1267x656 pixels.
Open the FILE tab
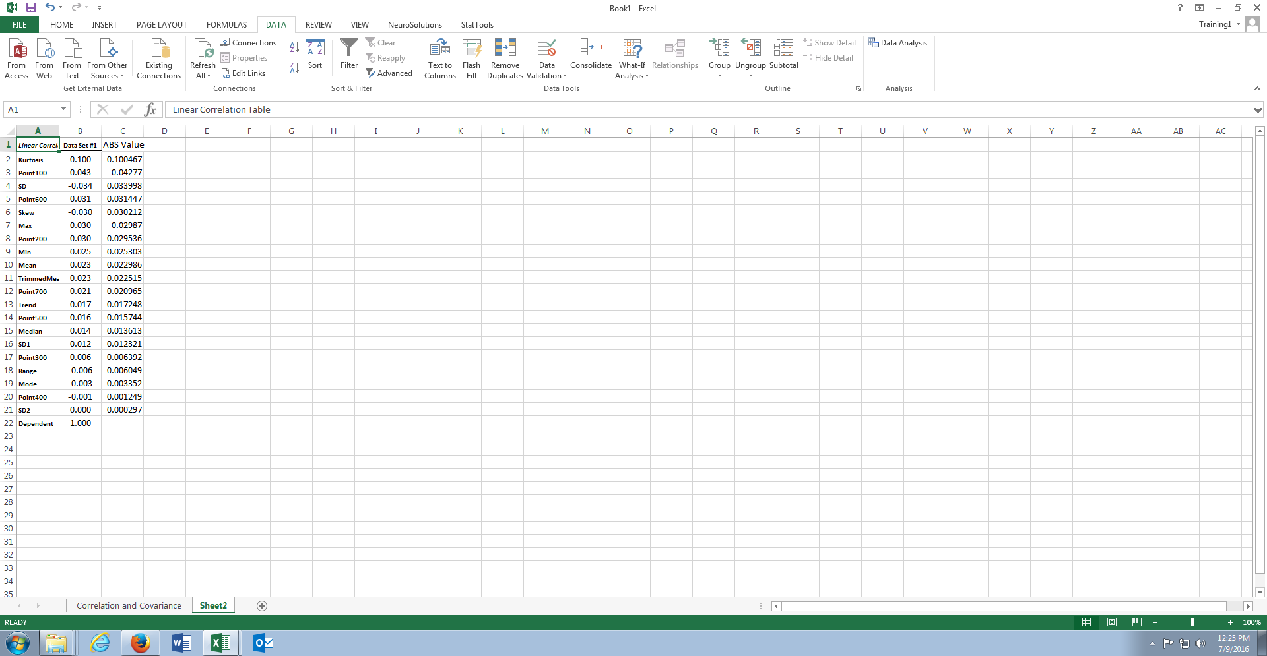coord(20,25)
